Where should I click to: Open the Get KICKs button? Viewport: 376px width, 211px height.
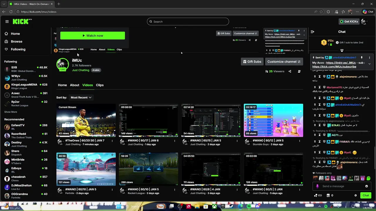click(x=349, y=21)
